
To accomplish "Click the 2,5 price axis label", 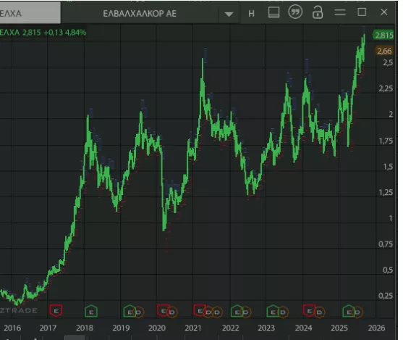I will (388, 62).
